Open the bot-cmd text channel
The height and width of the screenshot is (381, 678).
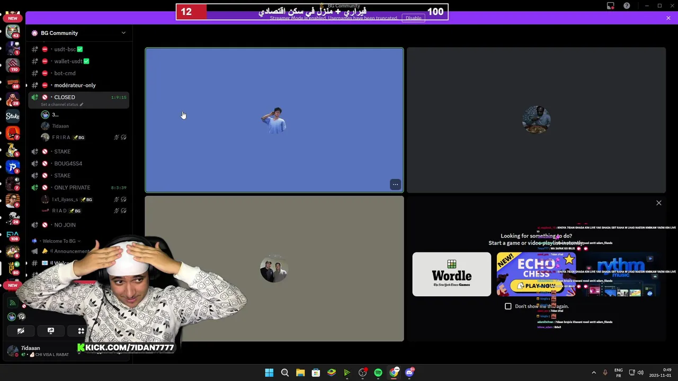[x=79, y=73]
